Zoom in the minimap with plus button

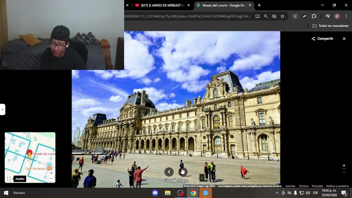click(x=51, y=173)
